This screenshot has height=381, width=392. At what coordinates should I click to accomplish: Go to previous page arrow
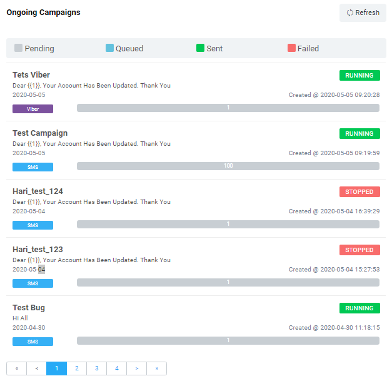coord(37,368)
